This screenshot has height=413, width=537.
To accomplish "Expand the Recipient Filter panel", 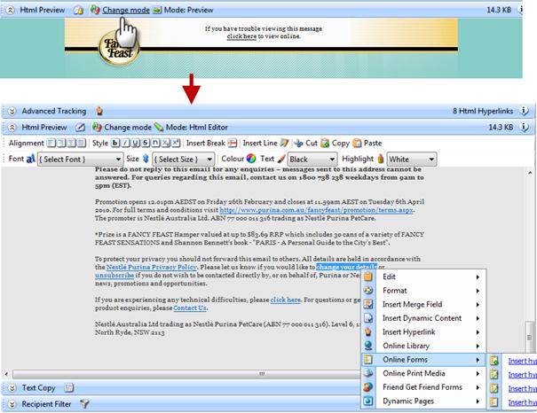I will 12,404.
